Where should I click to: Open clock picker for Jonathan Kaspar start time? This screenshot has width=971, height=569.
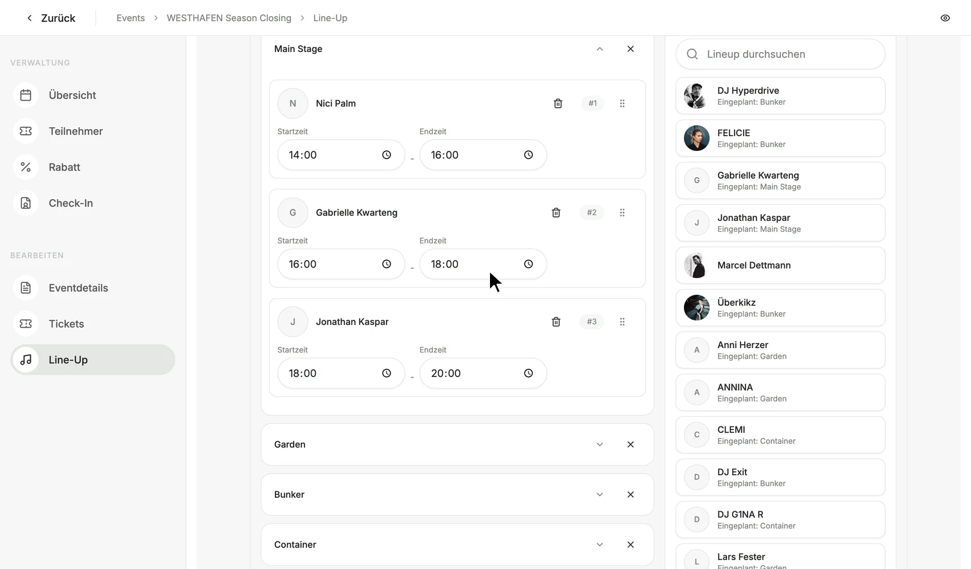[387, 373]
